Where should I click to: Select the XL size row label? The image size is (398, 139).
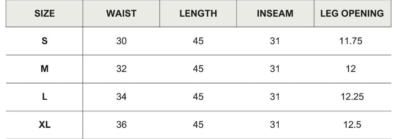44,125
